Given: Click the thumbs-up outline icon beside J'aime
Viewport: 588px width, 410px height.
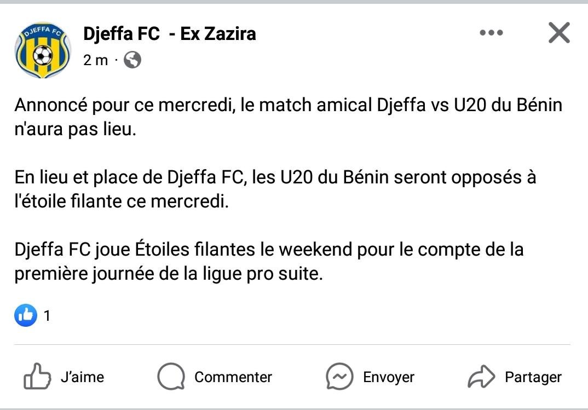Looking at the screenshot, I should click(x=38, y=377).
